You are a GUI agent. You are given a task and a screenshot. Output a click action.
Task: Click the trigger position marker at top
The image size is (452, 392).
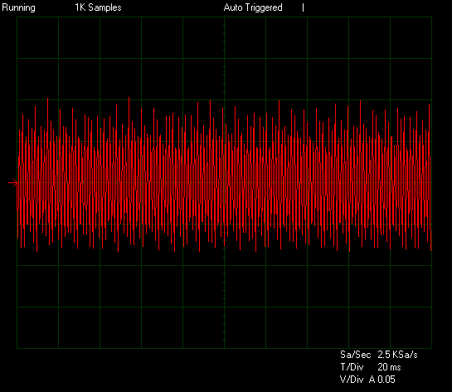coord(303,7)
